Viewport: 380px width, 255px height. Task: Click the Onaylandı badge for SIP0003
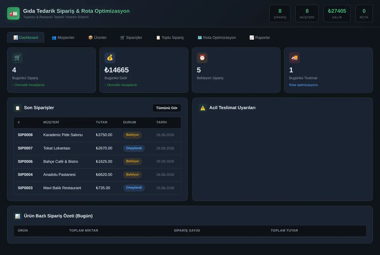click(x=134, y=188)
